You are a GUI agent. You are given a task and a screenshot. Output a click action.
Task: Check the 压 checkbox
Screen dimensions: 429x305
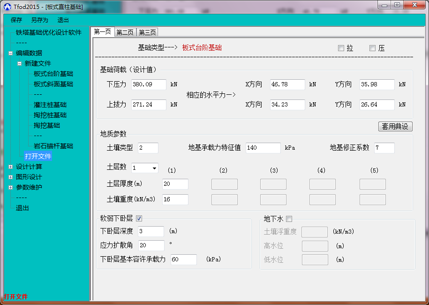point(372,48)
